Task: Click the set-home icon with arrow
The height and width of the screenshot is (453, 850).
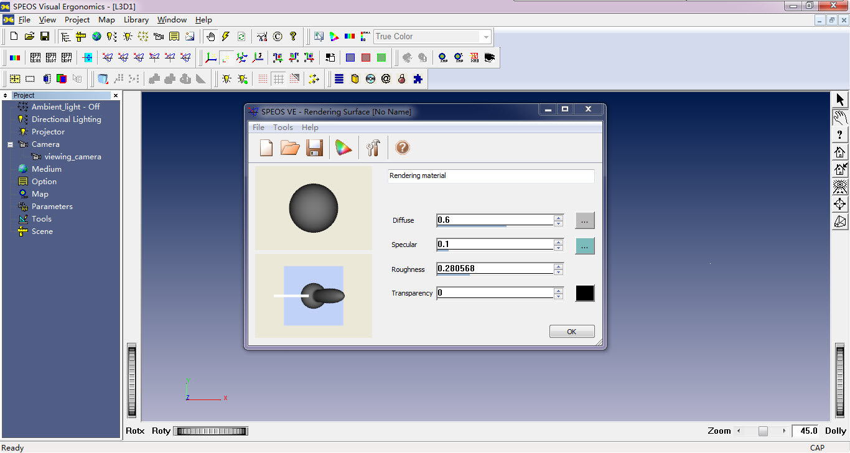Action: point(840,169)
